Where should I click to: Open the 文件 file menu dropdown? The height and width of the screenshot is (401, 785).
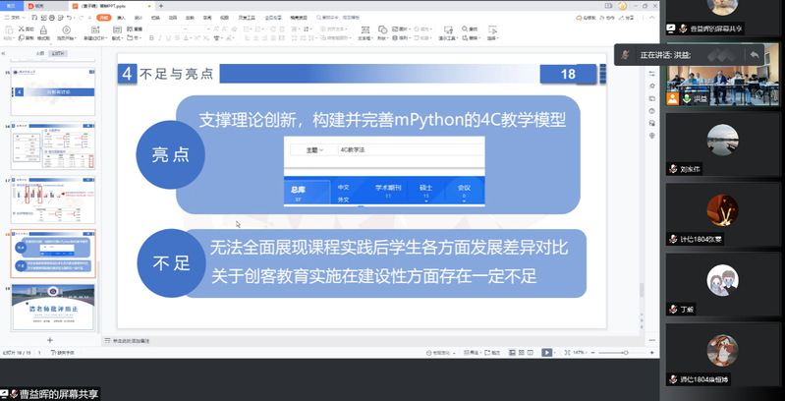click(x=15, y=18)
